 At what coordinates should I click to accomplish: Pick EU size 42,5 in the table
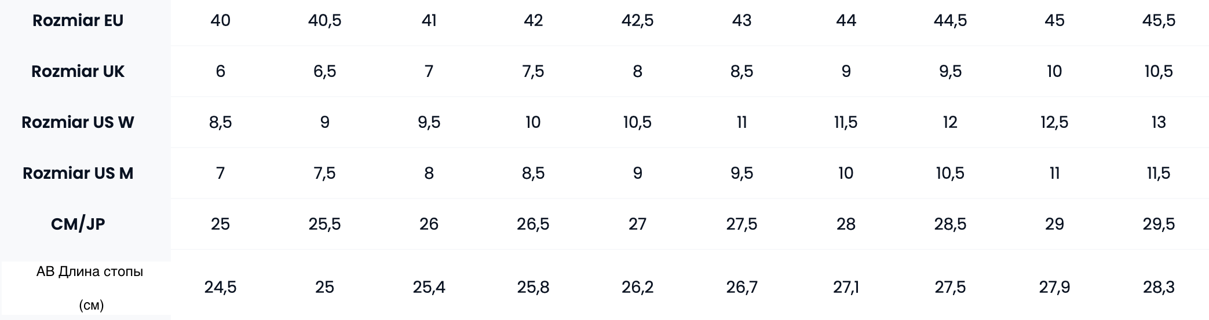637,21
